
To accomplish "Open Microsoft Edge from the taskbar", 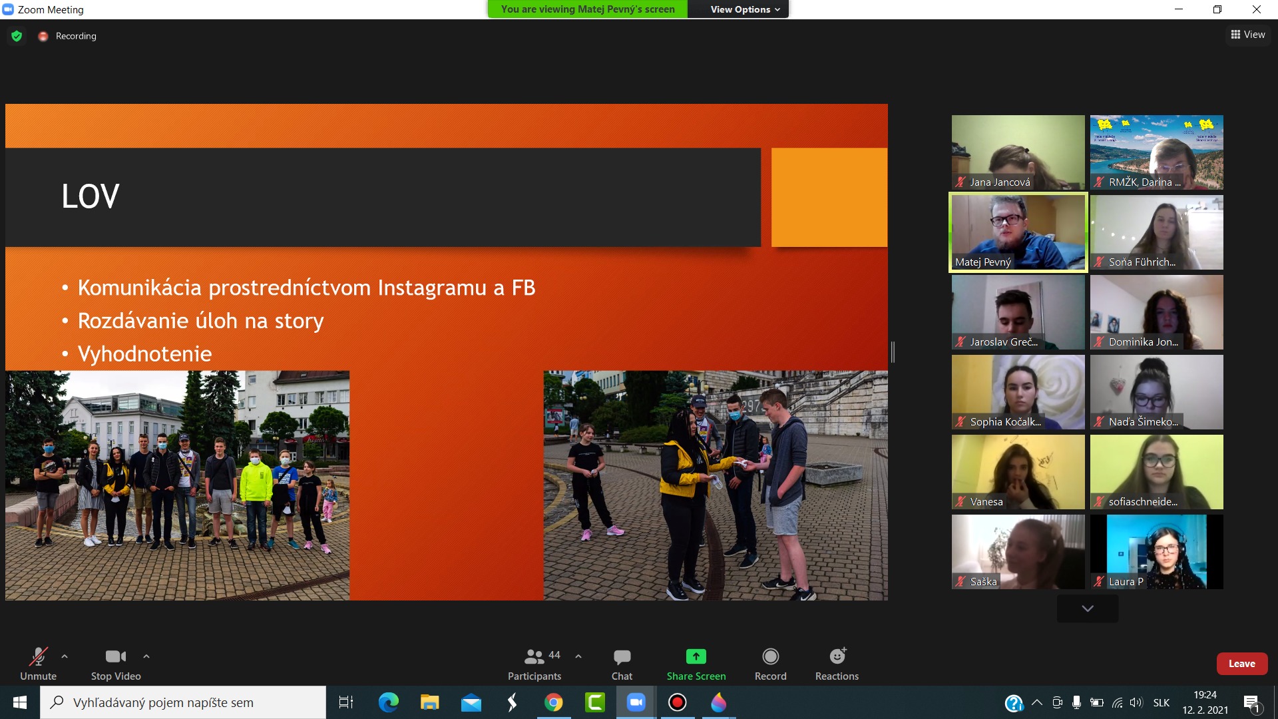I will pos(388,702).
